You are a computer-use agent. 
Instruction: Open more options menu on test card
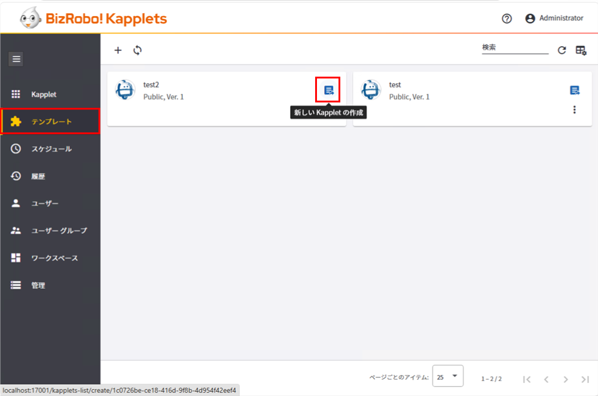(x=574, y=110)
